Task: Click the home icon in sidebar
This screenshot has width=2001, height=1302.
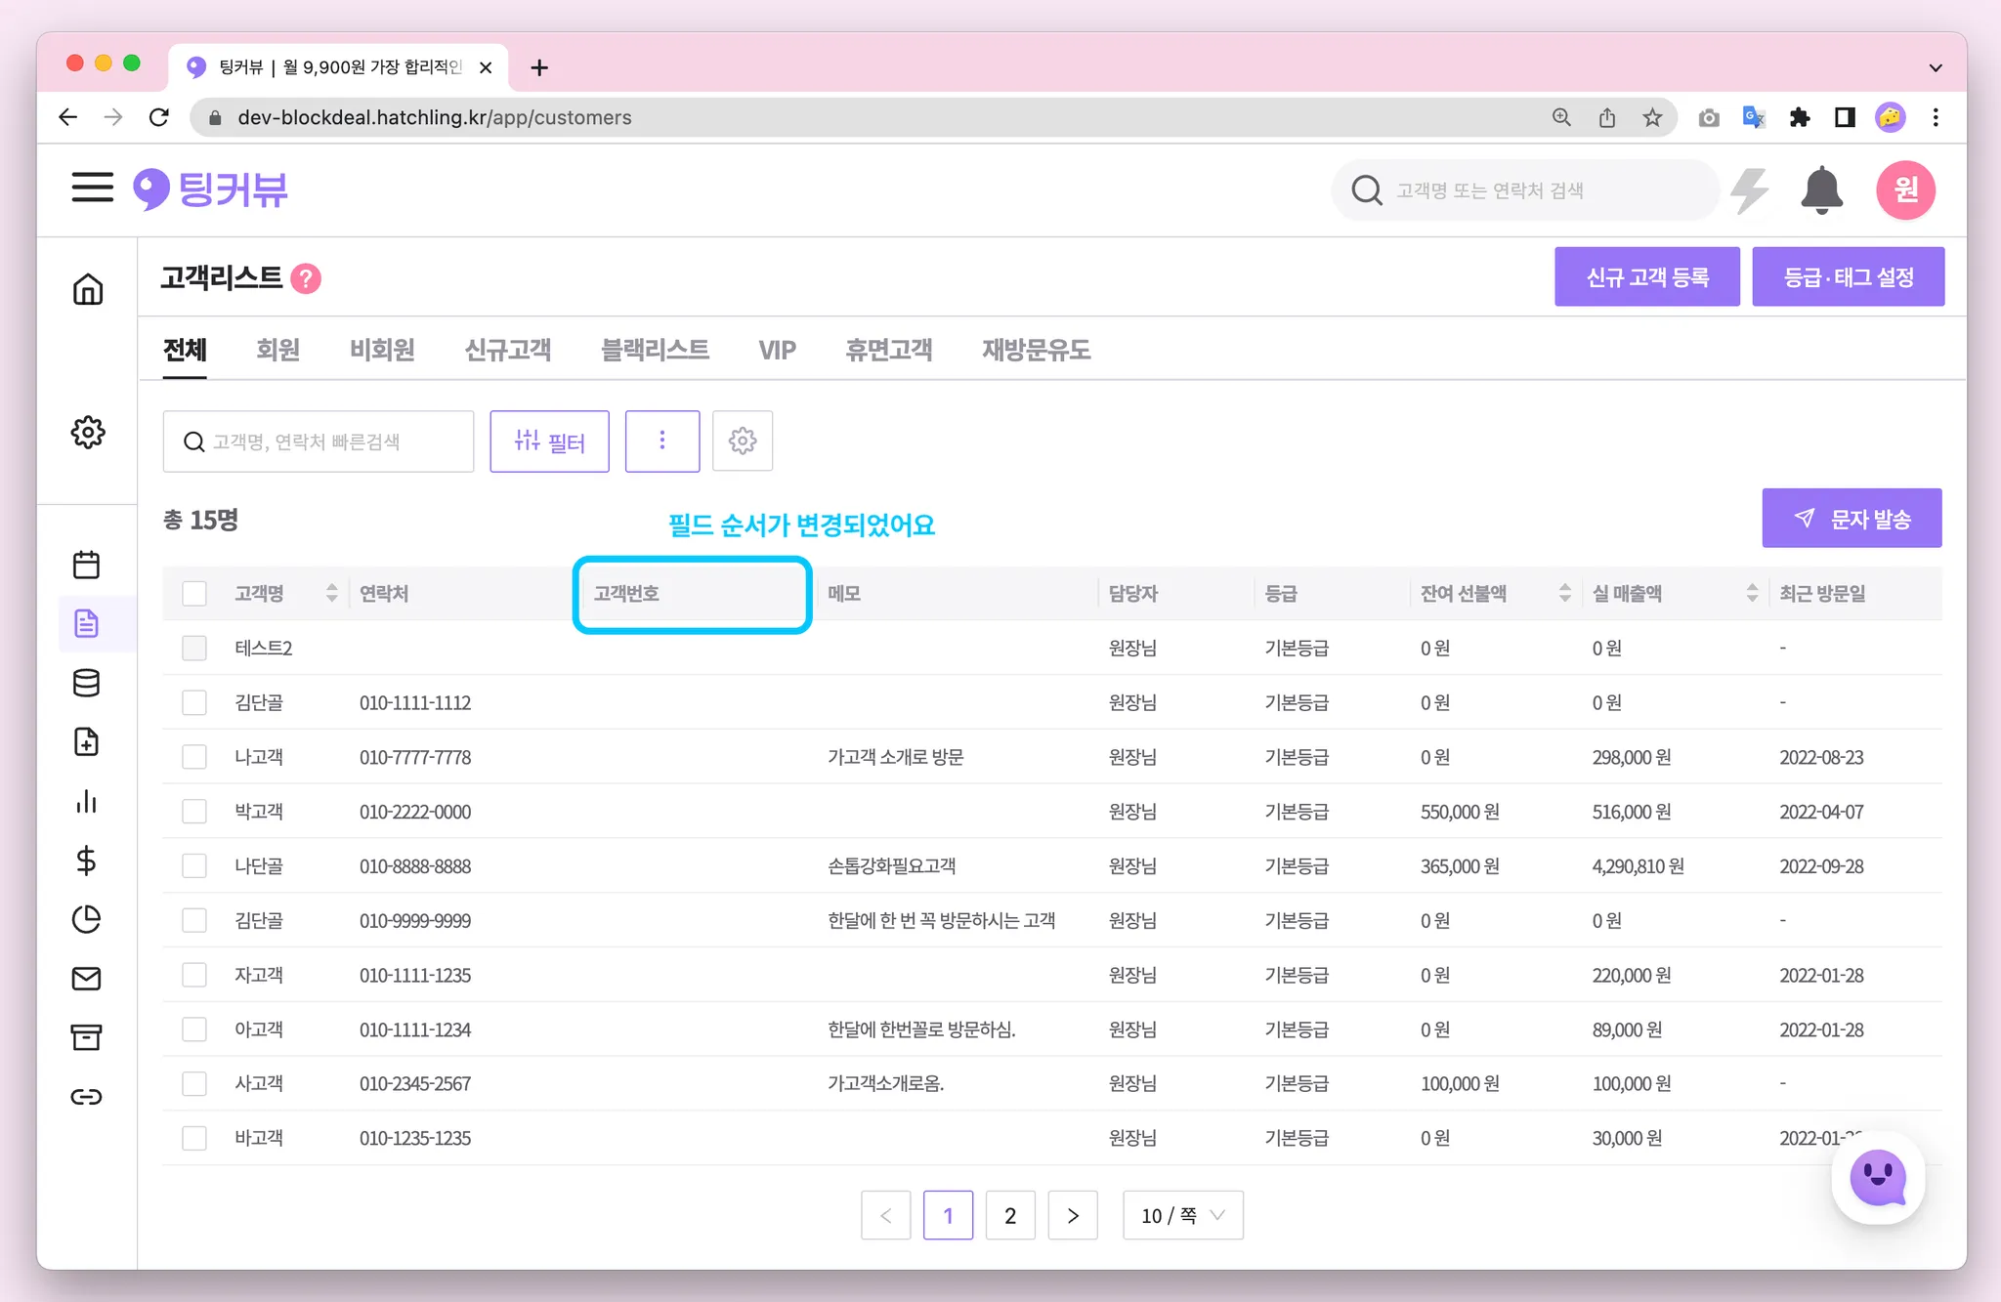Action: tap(88, 289)
